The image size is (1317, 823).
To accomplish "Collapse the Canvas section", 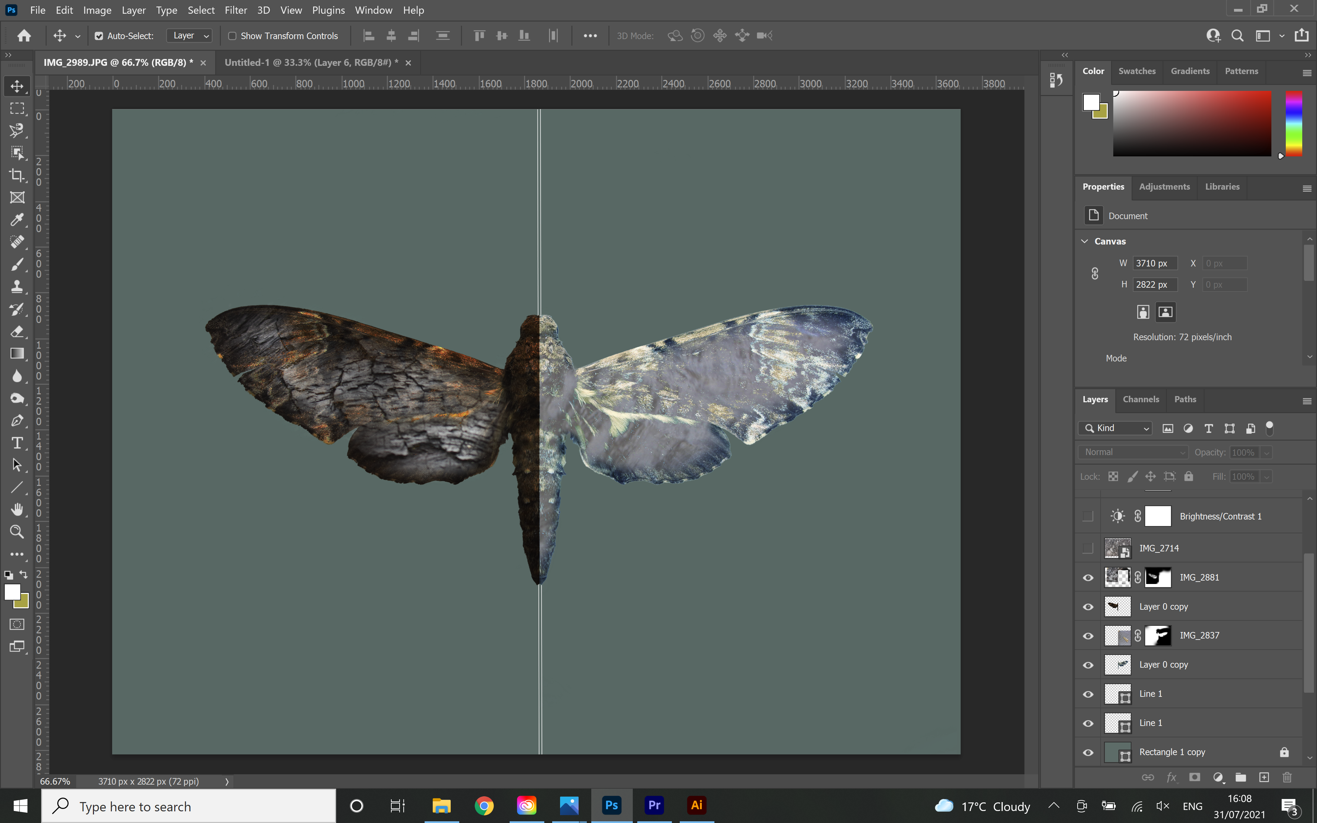I will pos(1084,241).
